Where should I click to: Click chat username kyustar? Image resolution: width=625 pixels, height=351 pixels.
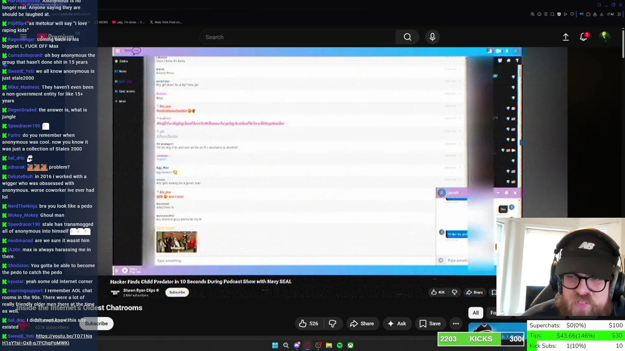[x=16, y=282]
